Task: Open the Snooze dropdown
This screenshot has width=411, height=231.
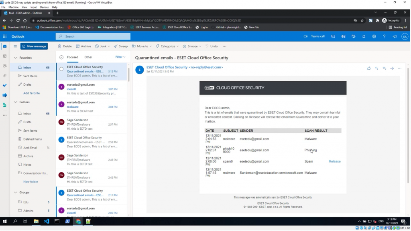Action: (192, 46)
